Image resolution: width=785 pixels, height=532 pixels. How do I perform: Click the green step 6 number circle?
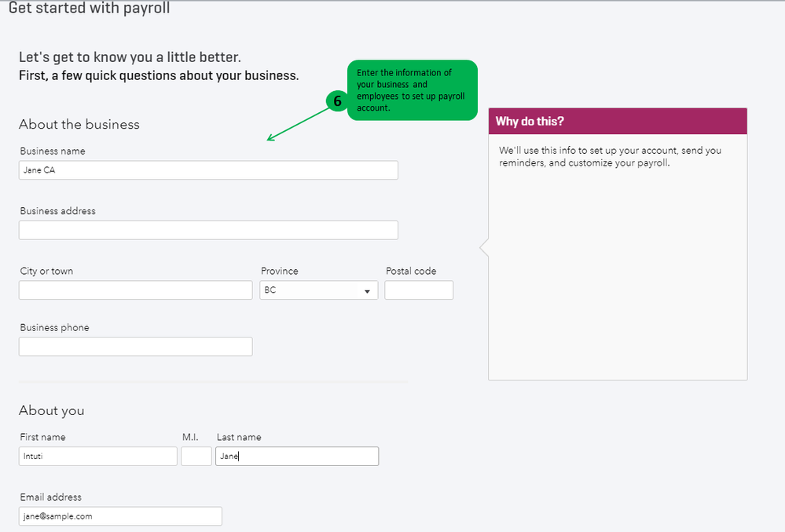click(x=337, y=101)
